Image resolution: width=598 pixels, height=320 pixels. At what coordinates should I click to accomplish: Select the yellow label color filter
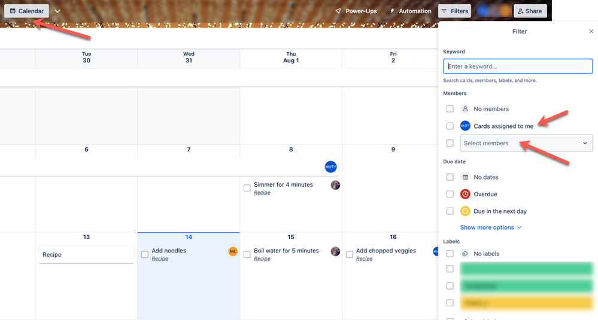(x=526, y=303)
